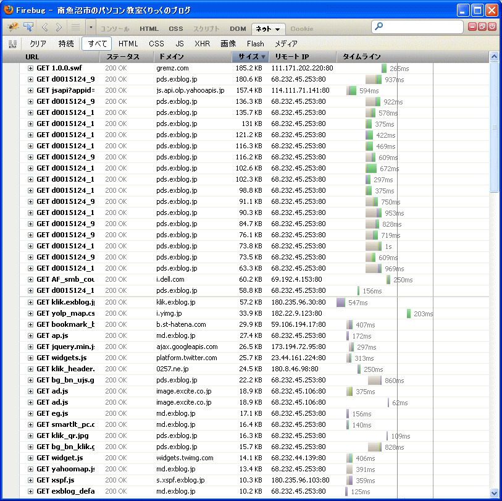Select the 185.2 KB size cell
This screenshot has height=501, width=502.
click(249, 68)
